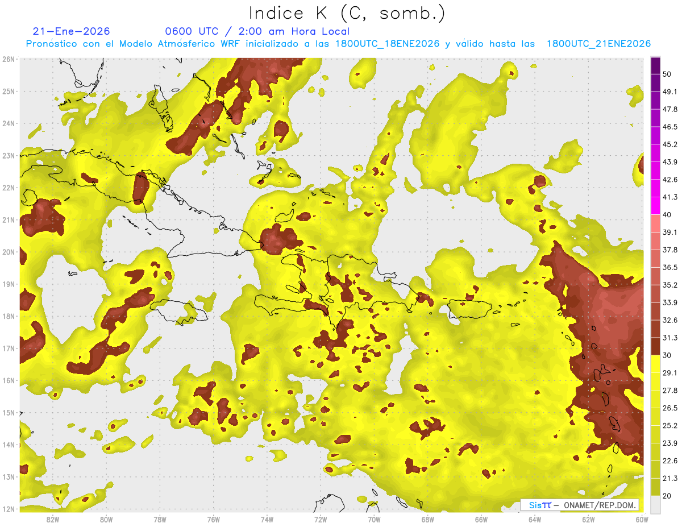Click the colorbar value 37.8
682x527 pixels.
point(670,250)
